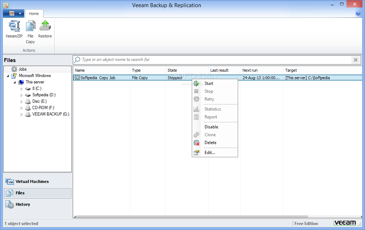Open the help icon in title area
The image size is (365, 230).
(x=358, y=13)
